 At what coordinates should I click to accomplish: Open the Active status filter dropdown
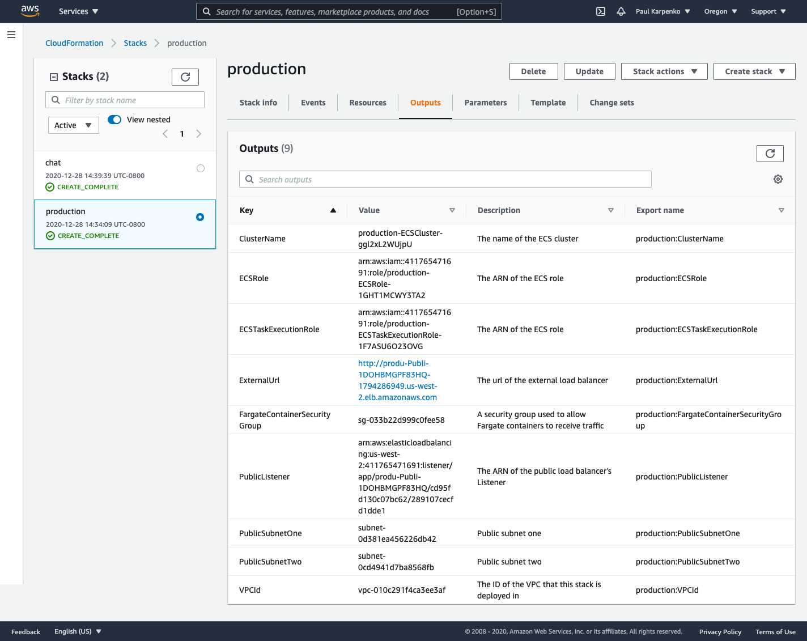pos(74,125)
